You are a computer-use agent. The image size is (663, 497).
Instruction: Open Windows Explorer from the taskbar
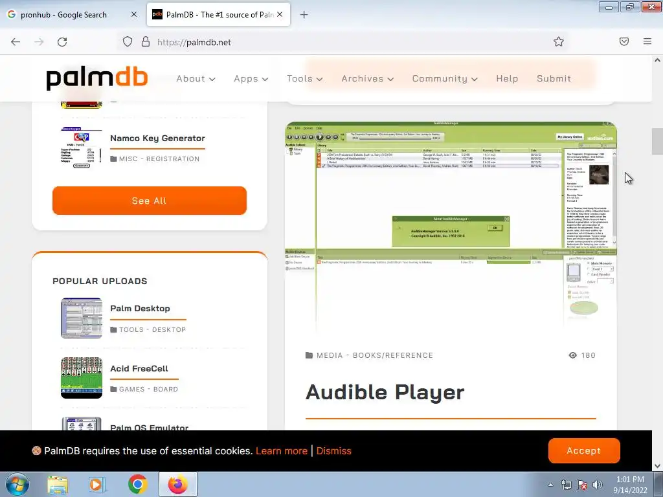click(58, 485)
